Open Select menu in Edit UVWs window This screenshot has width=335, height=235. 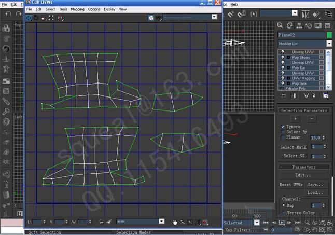(50, 9)
